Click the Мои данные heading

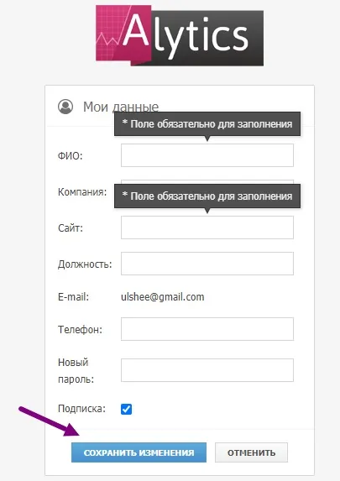pyautogui.click(x=121, y=107)
